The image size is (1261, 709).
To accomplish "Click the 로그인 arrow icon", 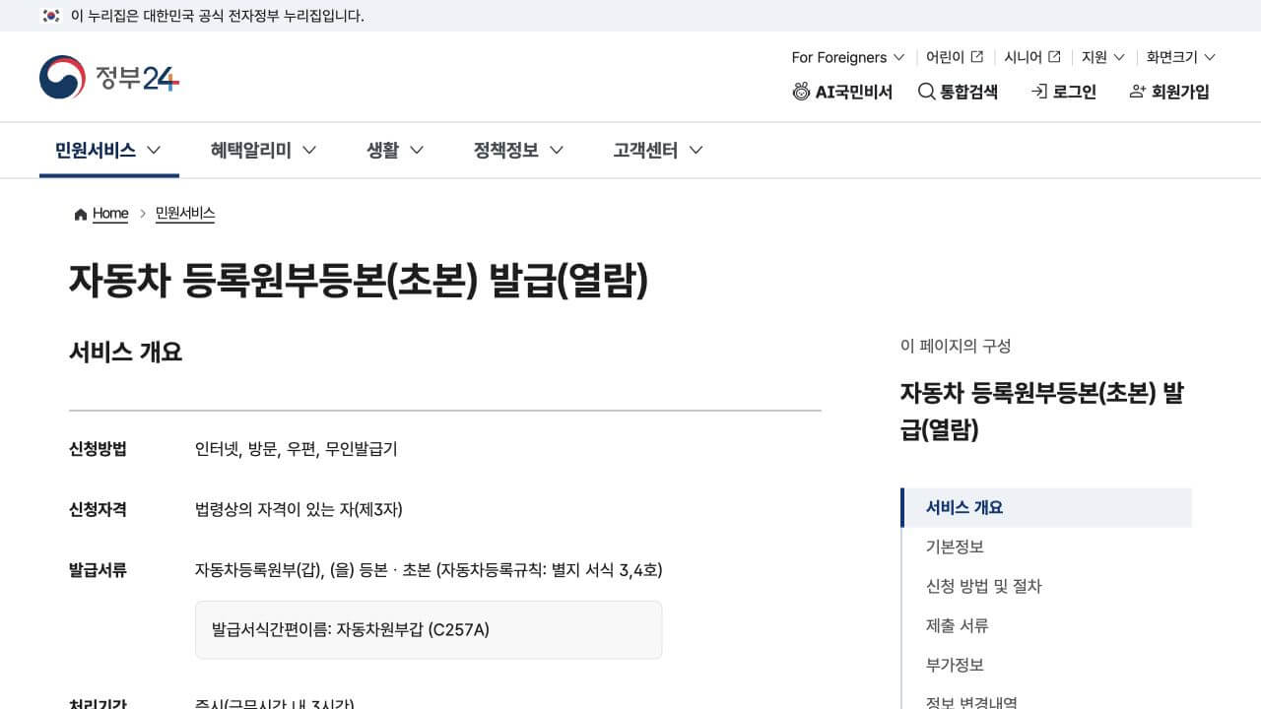I will pyautogui.click(x=1038, y=92).
